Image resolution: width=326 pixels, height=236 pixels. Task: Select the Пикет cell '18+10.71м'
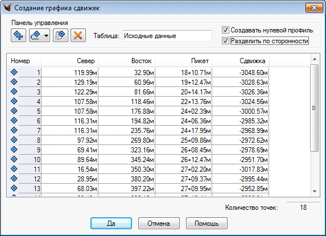coord(183,72)
